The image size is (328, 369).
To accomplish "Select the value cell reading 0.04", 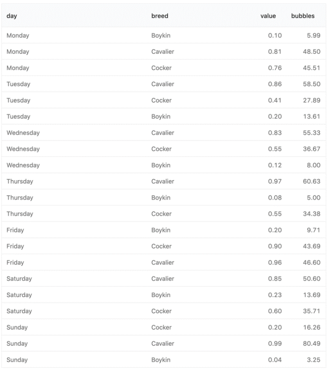I will 275,360.
